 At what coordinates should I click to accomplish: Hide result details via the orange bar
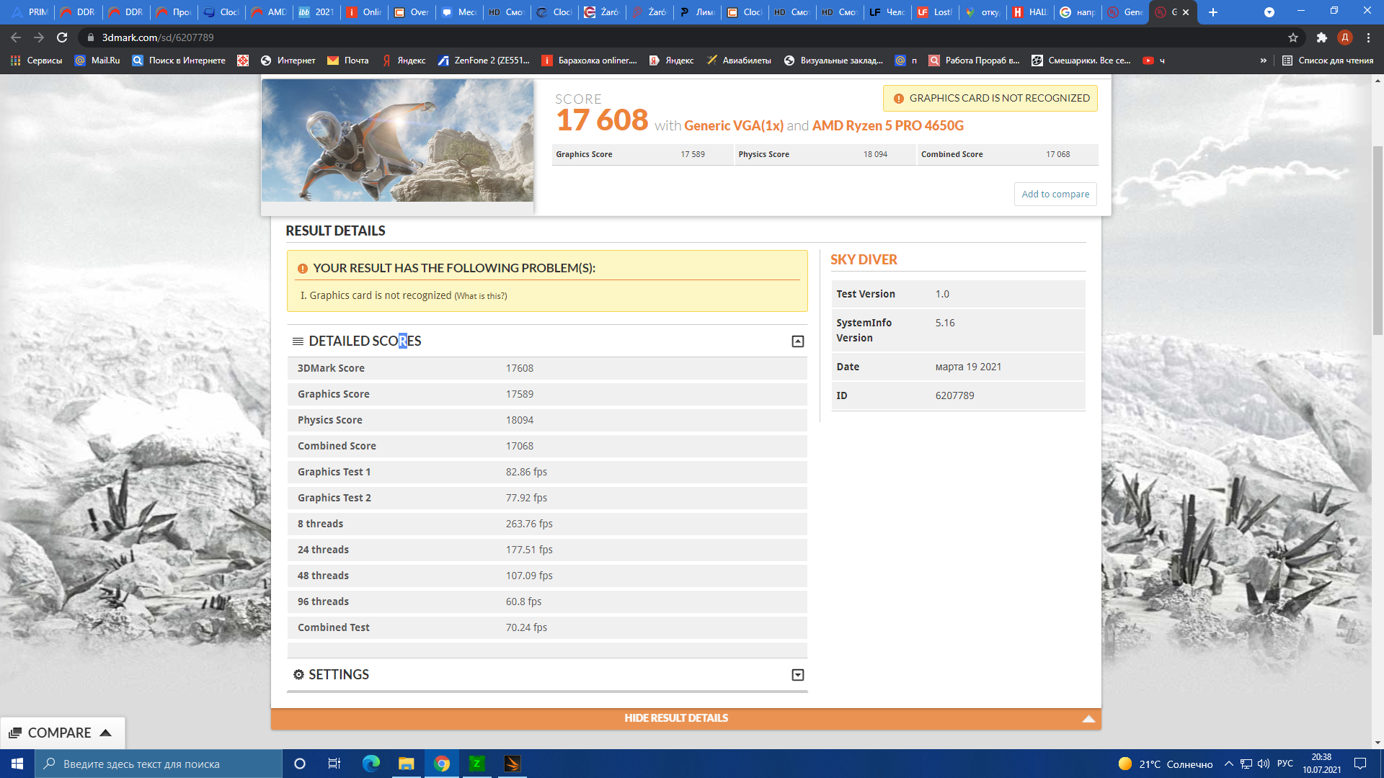(686, 718)
